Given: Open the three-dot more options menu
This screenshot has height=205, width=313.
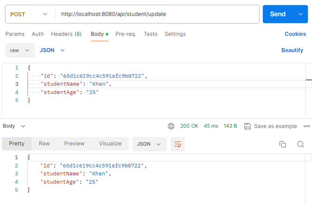Looking at the screenshot, I should (306, 126).
